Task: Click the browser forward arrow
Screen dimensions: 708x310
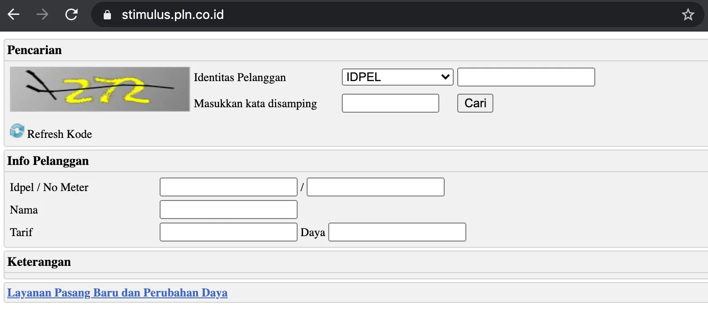Action: click(42, 14)
